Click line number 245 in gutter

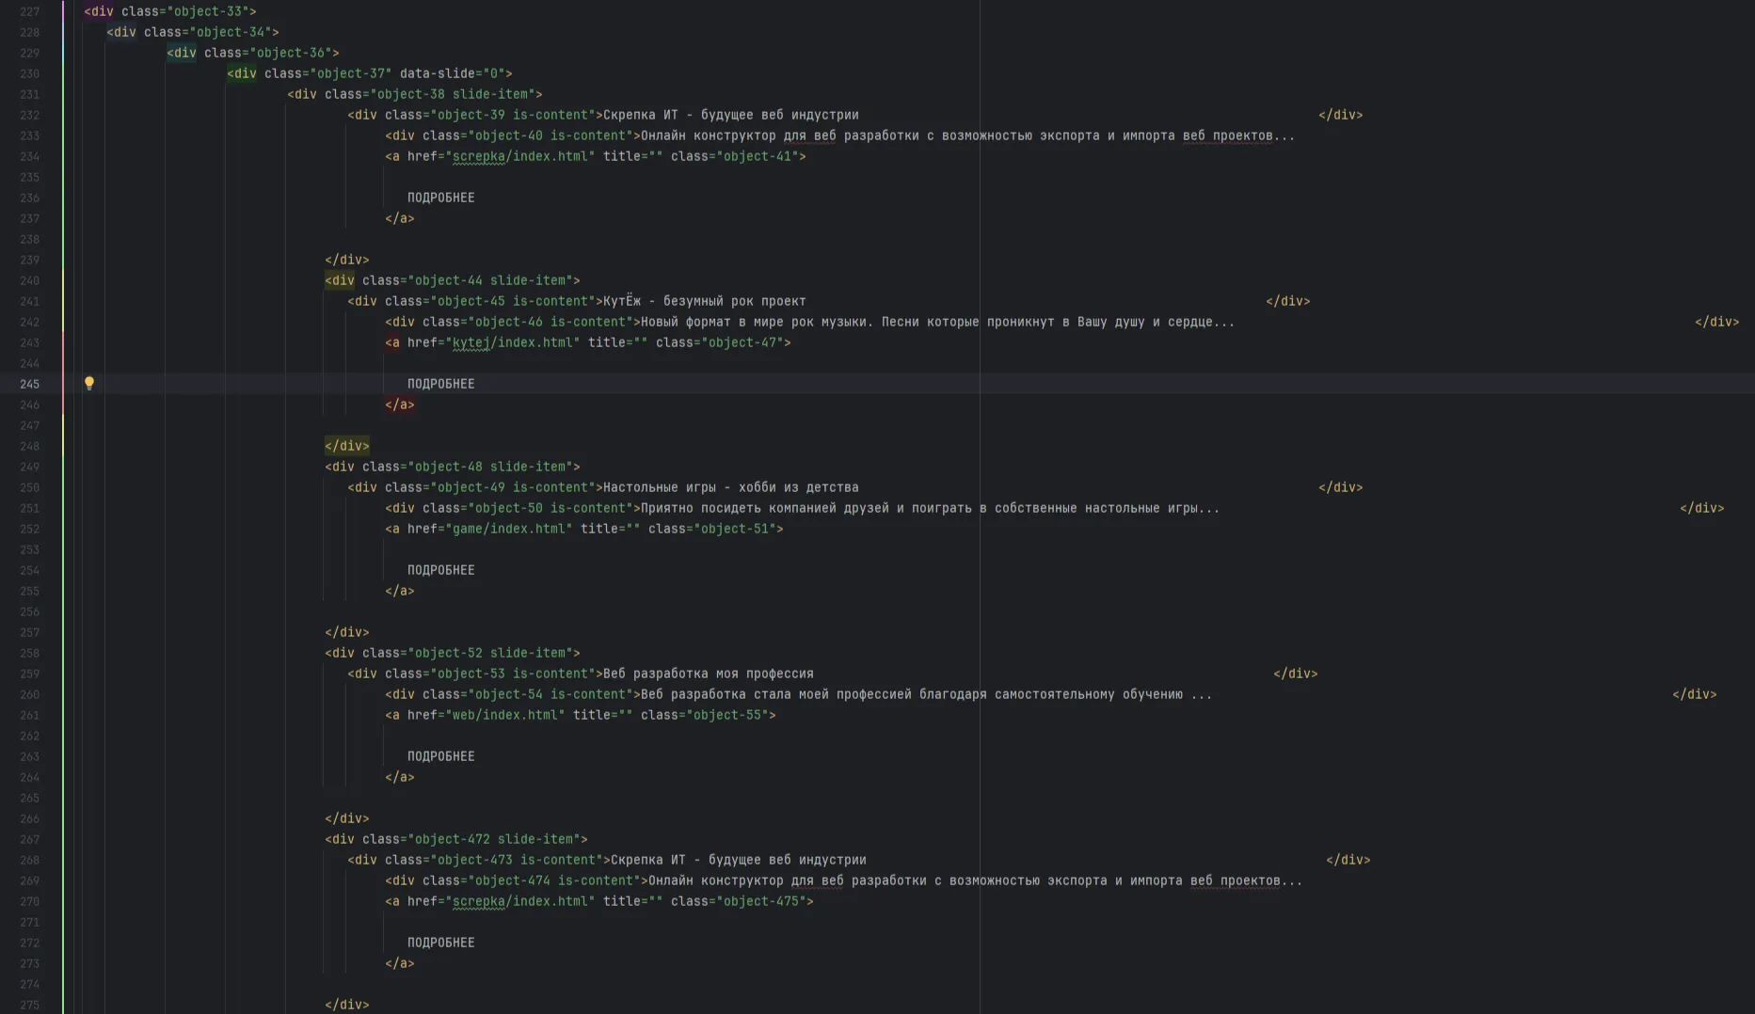pyautogui.click(x=30, y=384)
